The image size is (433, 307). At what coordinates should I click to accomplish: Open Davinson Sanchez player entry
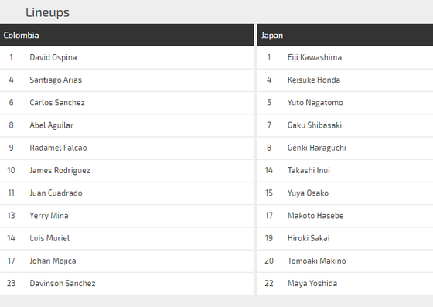[63, 284]
